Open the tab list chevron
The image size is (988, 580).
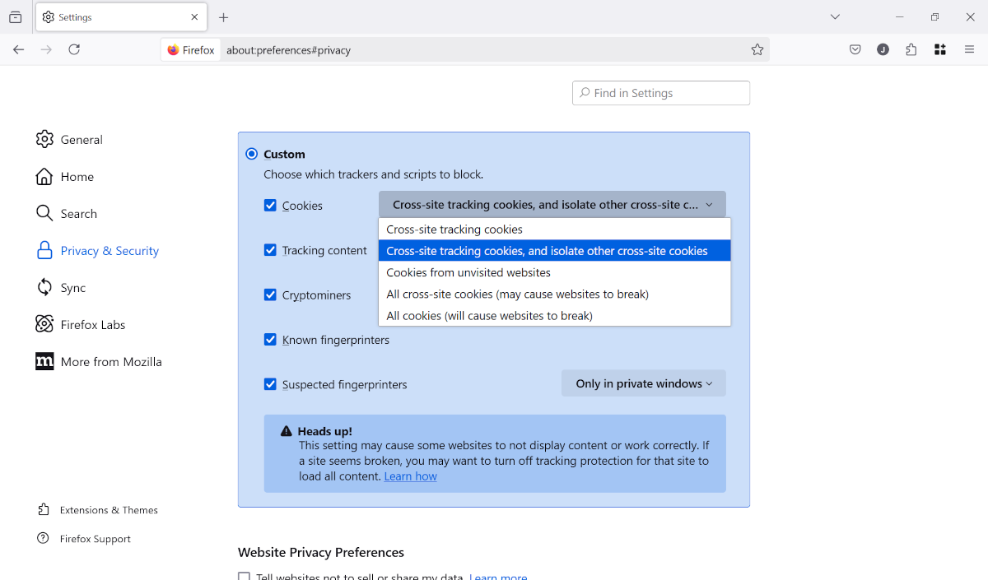click(835, 16)
